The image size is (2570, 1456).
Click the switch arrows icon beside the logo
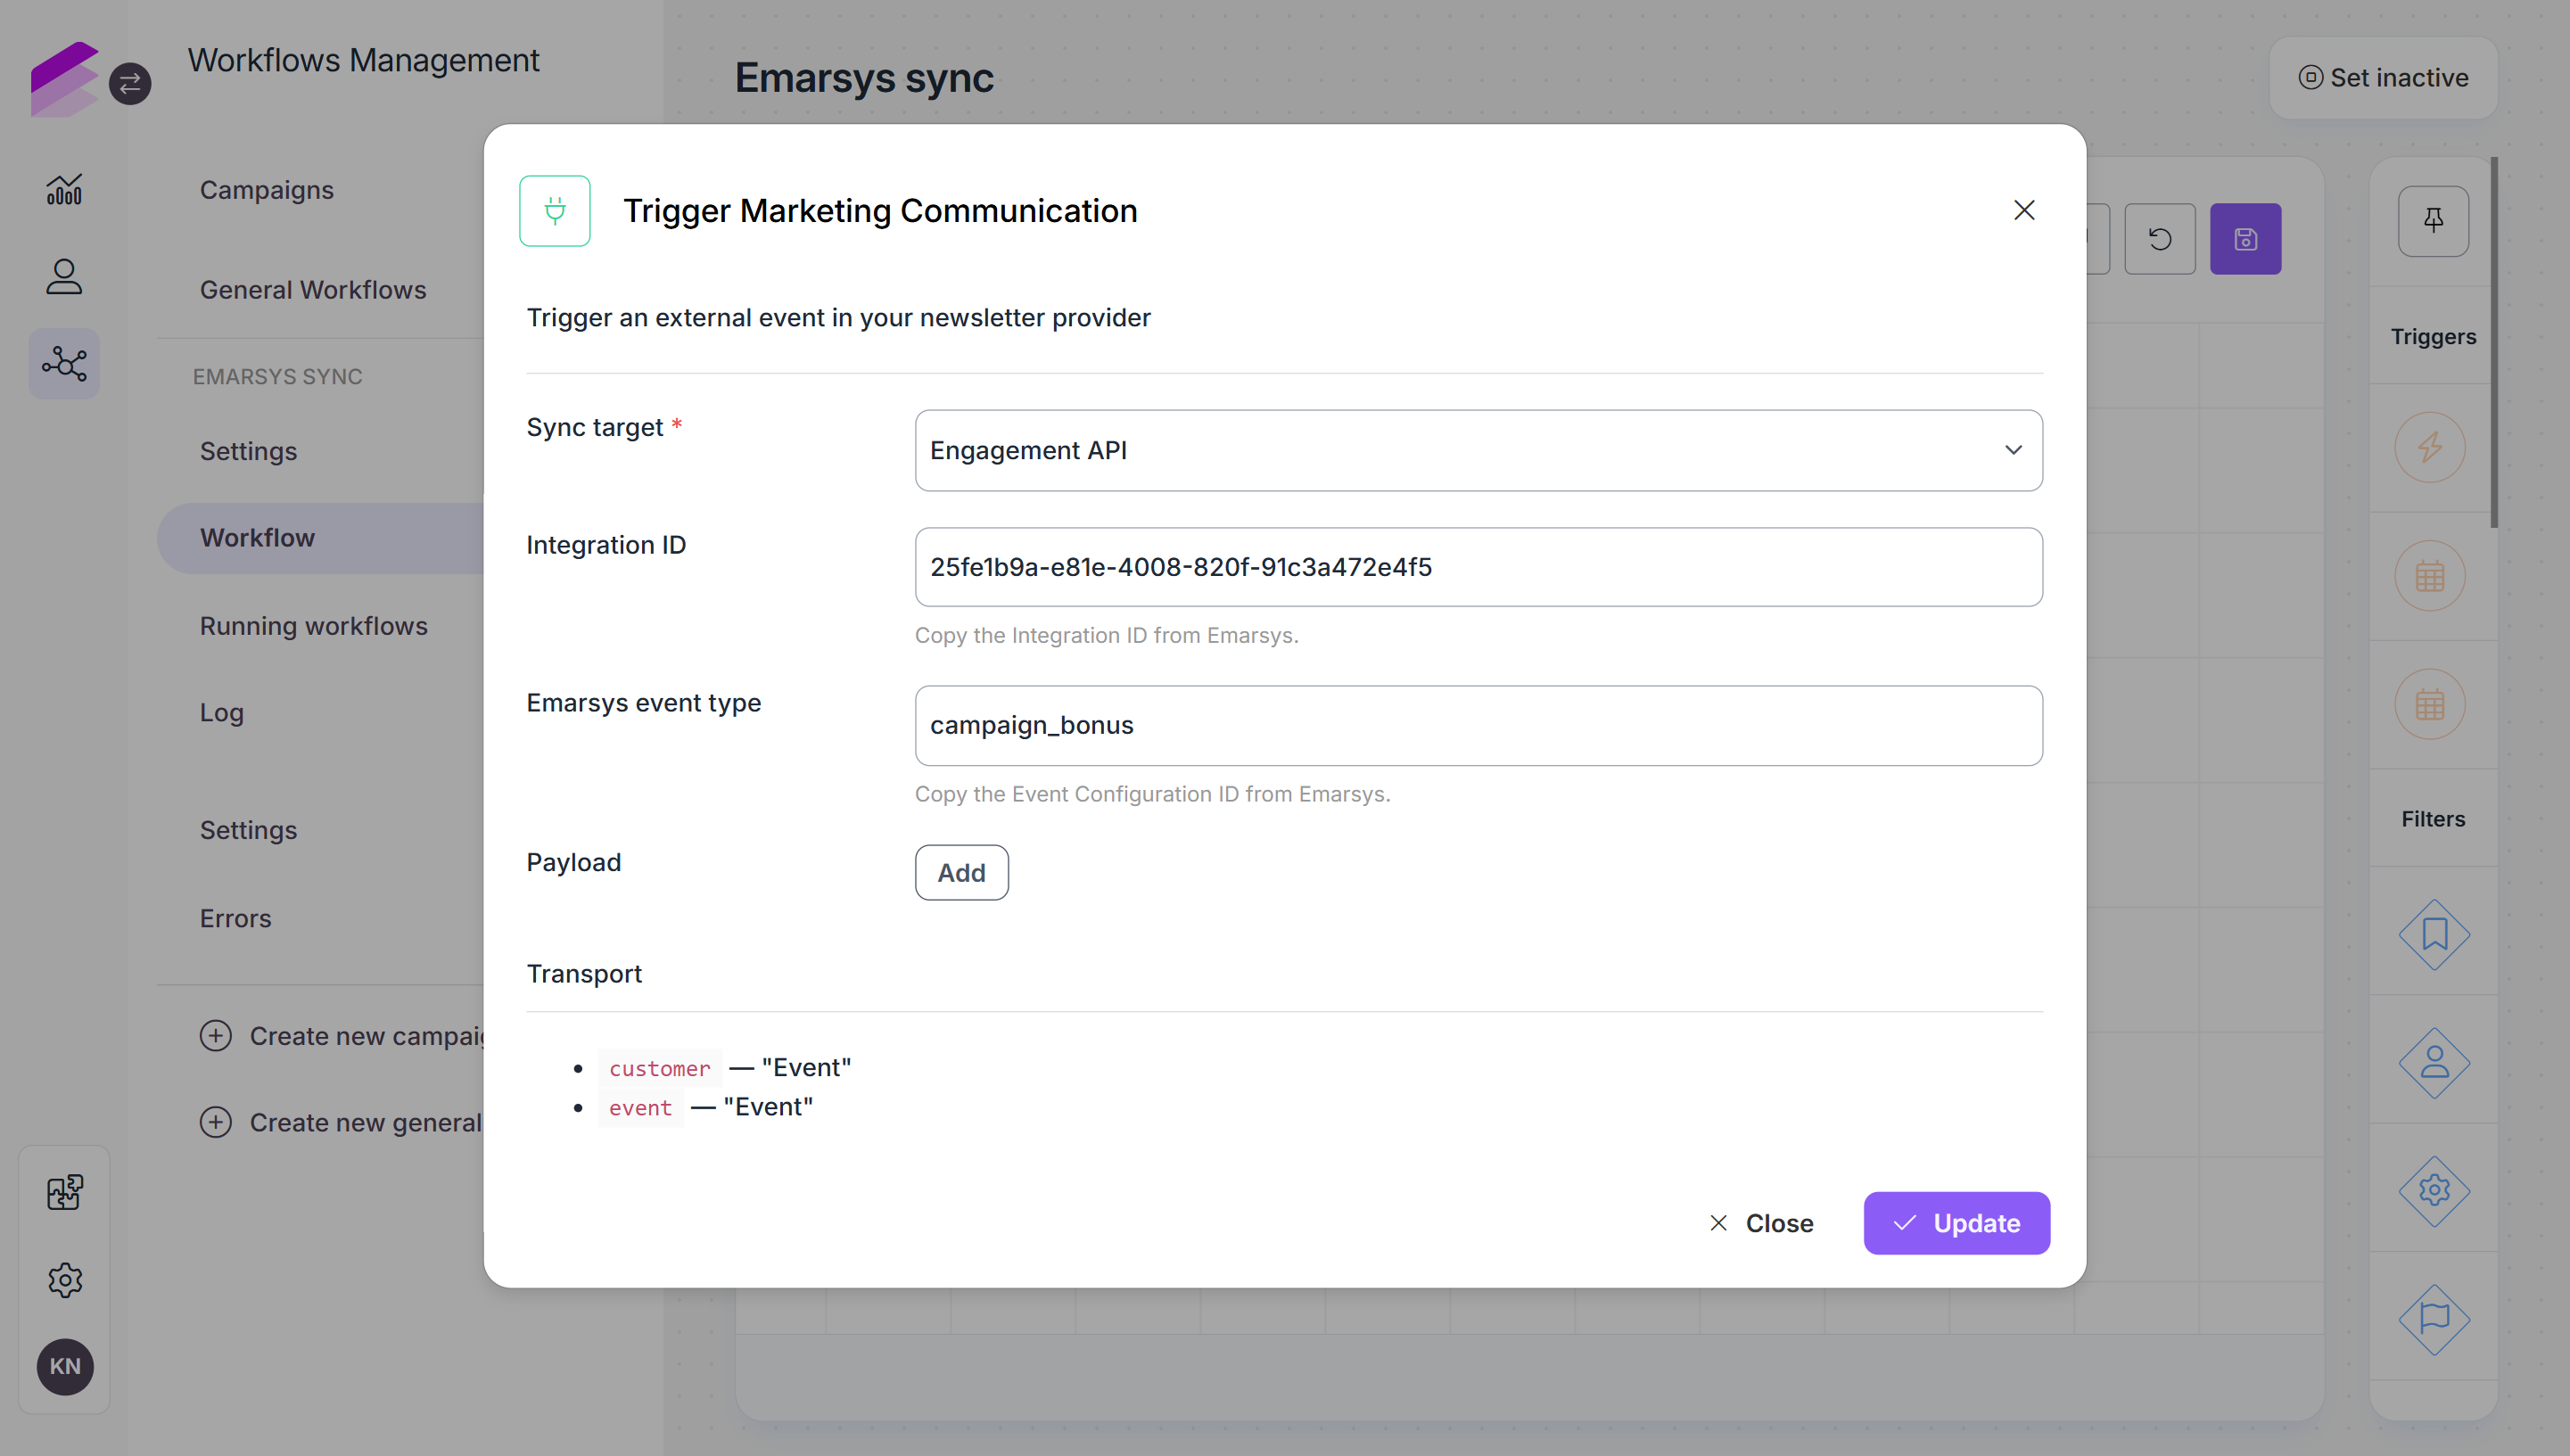pyautogui.click(x=130, y=84)
